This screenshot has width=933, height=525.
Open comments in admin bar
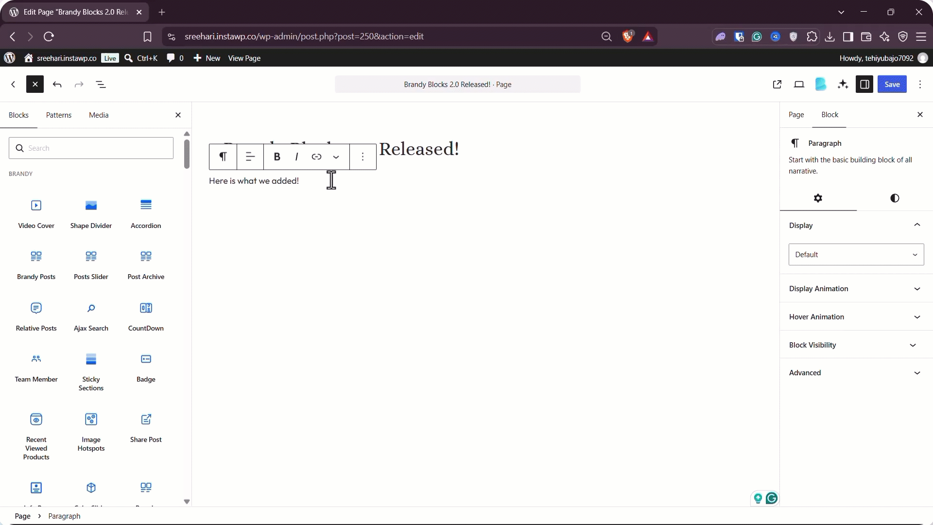175,58
